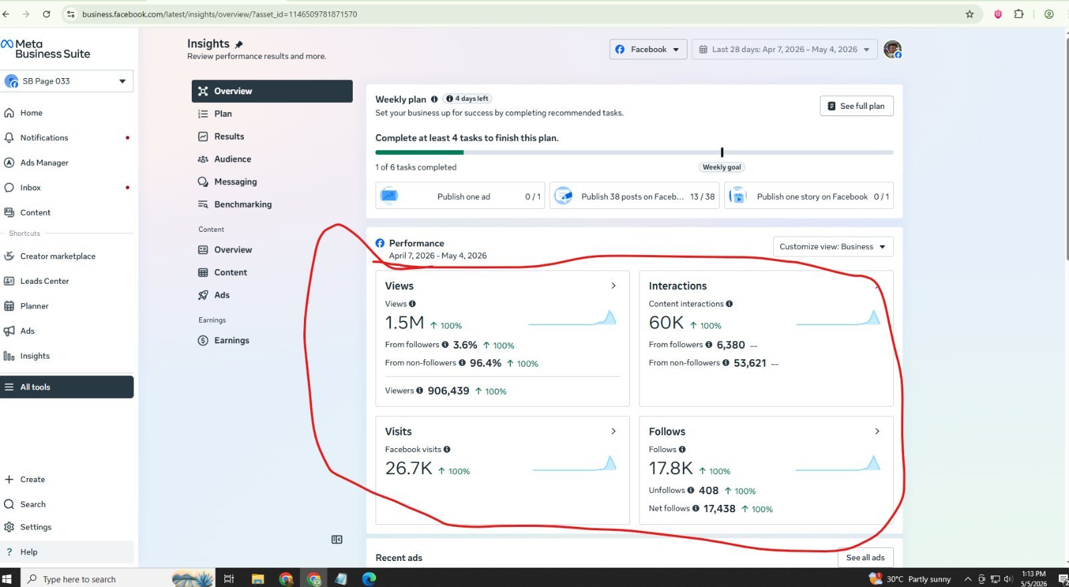Open Settings gear icon in sidebar
1069x587 pixels.
pyautogui.click(x=9, y=527)
